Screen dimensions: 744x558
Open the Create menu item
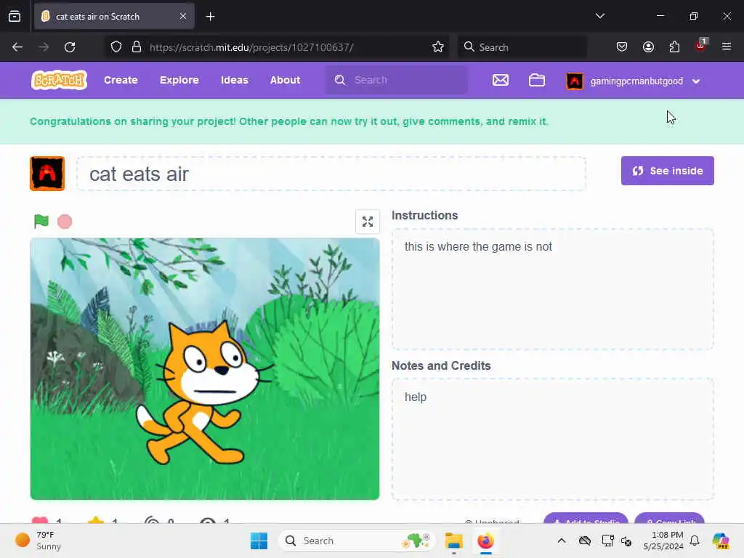(121, 80)
